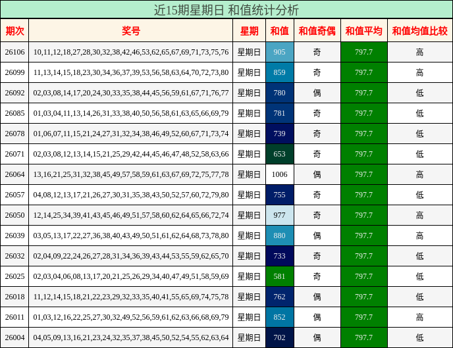Select period number 26071
The height and width of the screenshot is (348, 453).
[x=14, y=154]
